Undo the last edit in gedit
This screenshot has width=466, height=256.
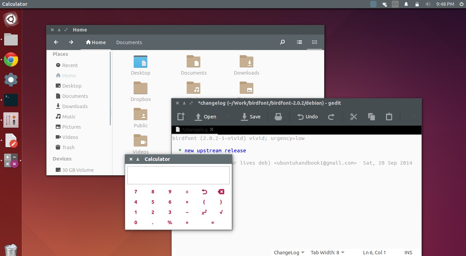click(x=307, y=117)
